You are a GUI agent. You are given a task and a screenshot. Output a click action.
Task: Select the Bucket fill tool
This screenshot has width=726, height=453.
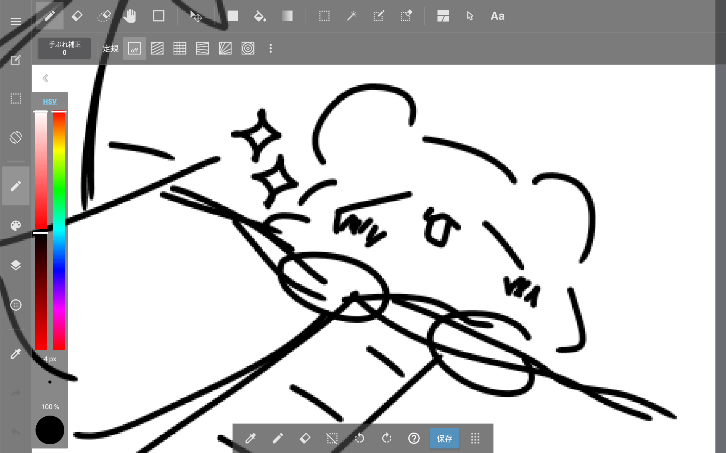(259, 16)
